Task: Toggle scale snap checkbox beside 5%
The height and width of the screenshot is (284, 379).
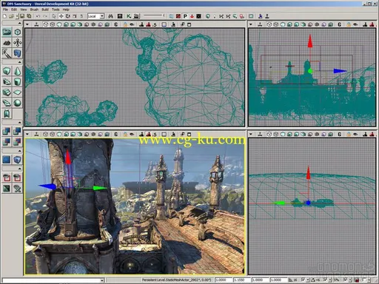Action: pos(346,280)
